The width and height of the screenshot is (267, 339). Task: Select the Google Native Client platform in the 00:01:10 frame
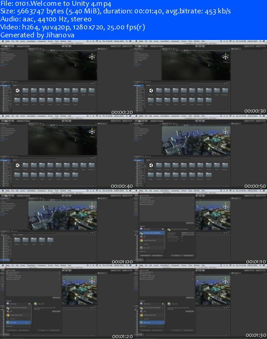[152, 240]
